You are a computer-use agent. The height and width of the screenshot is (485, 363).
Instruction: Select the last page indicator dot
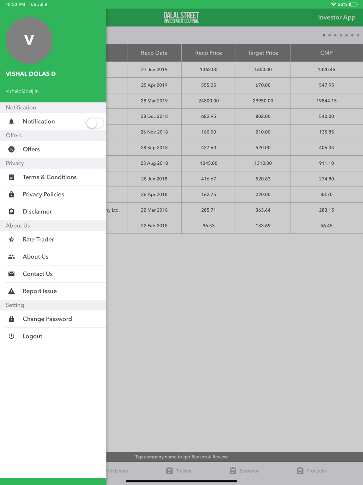(358, 35)
